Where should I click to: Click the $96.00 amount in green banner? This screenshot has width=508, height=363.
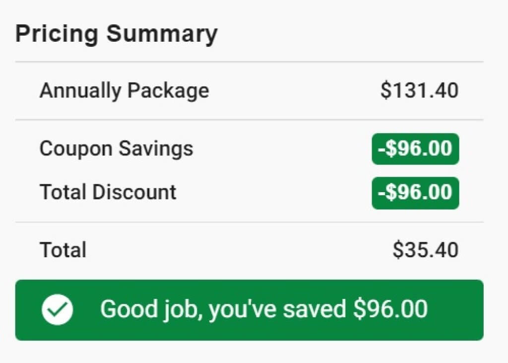click(390, 309)
